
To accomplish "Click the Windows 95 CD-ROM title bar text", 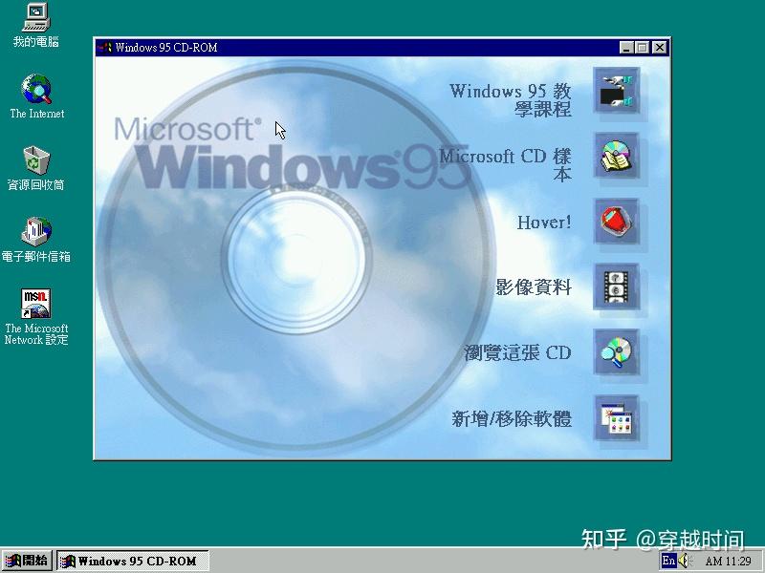I will pos(166,47).
